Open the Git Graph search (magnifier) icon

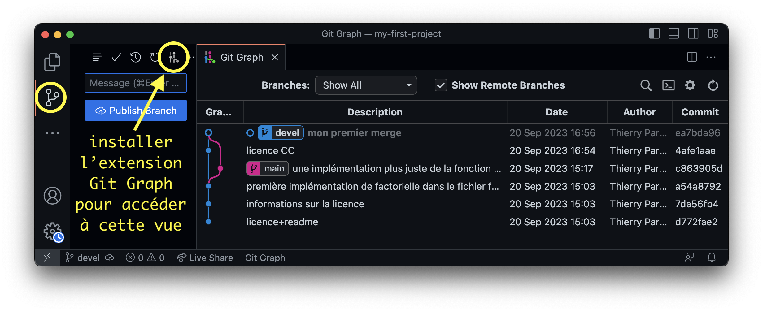646,85
